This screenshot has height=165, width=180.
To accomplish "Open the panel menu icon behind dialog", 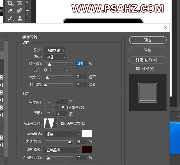I will click(x=179, y=116).
